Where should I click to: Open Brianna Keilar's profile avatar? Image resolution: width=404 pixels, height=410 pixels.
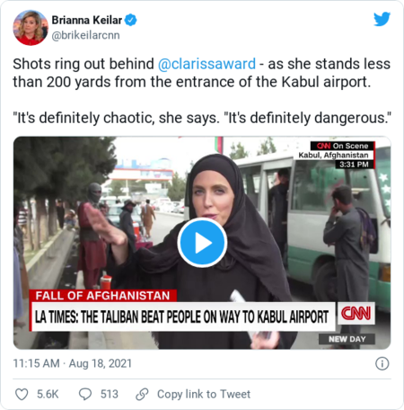pyautogui.click(x=31, y=28)
